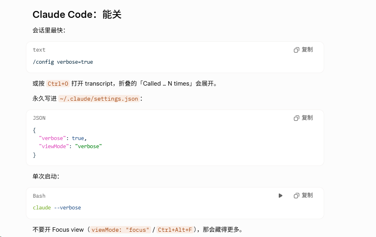Click the claude --verbose command text
This screenshot has height=237, width=376.
[x=57, y=208]
